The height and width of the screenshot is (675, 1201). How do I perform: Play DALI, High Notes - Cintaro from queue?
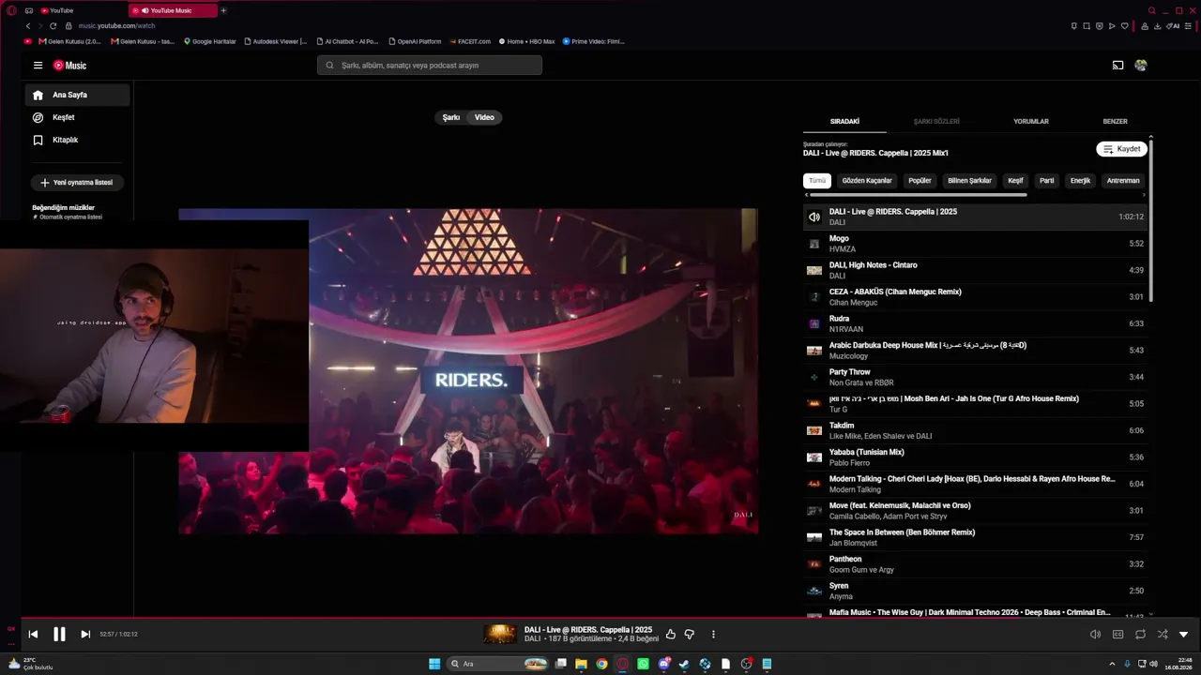coord(976,270)
